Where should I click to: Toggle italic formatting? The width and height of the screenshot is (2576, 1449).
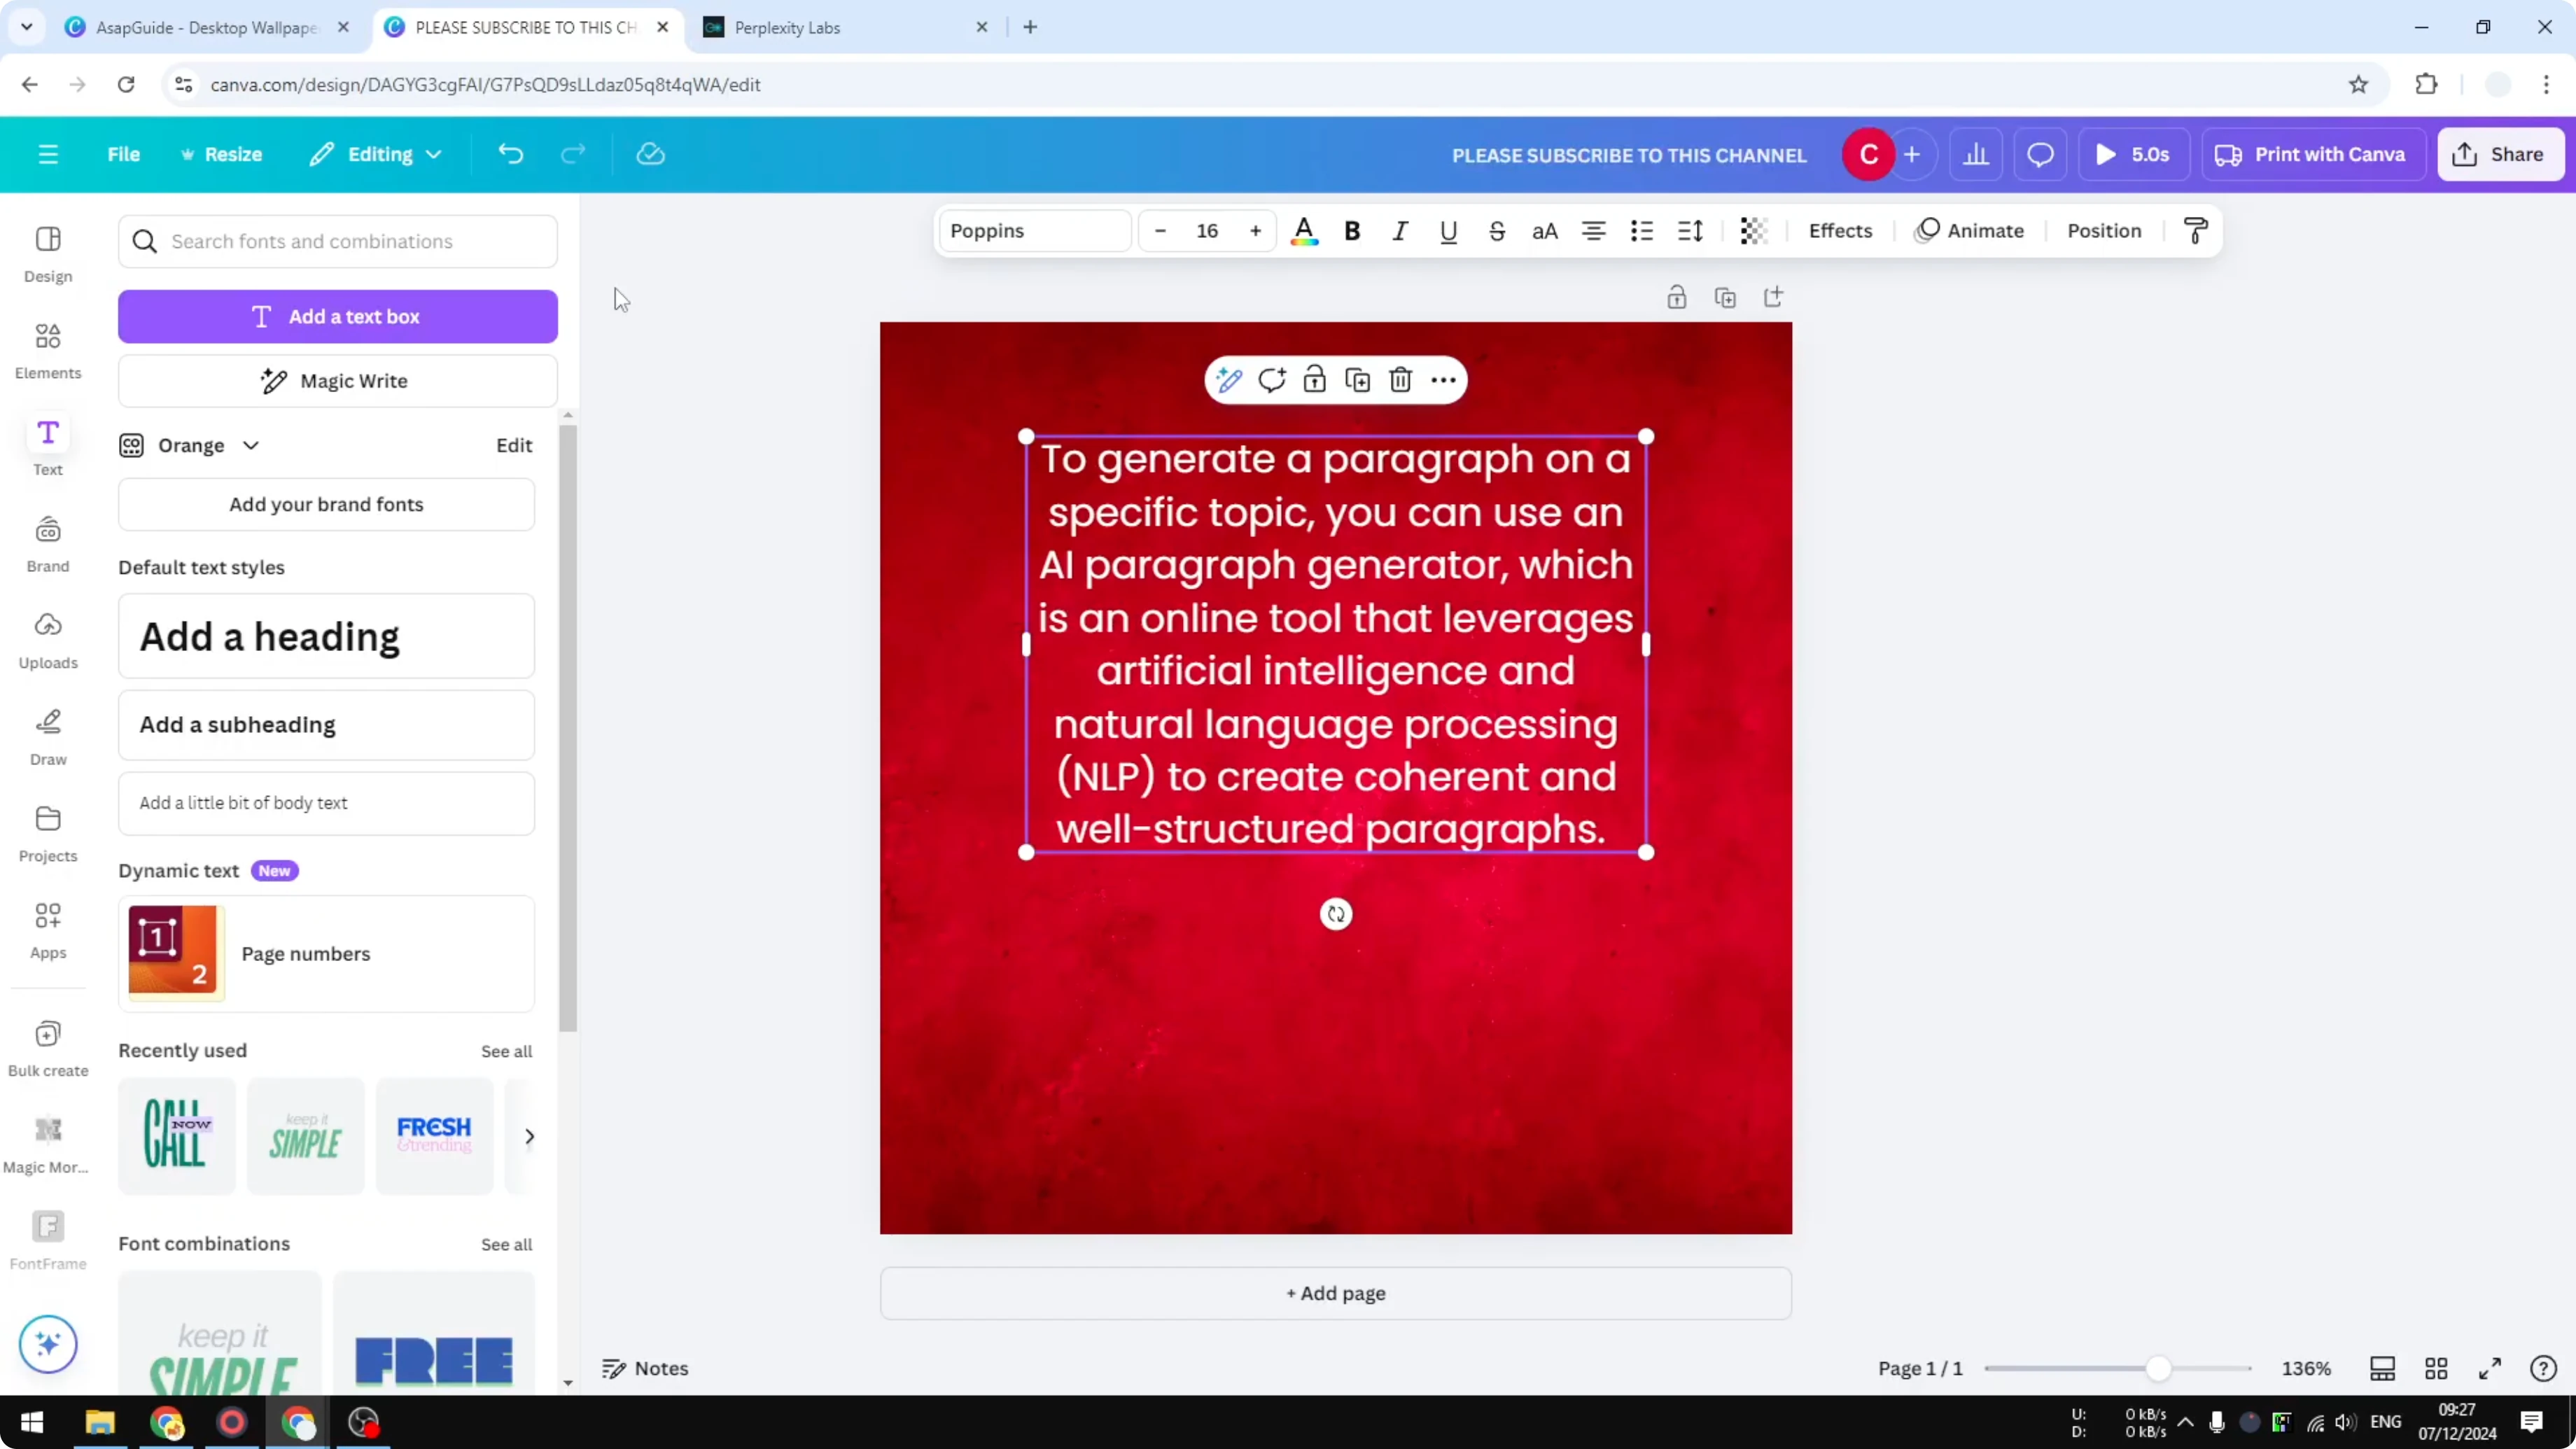point(1400,231)
